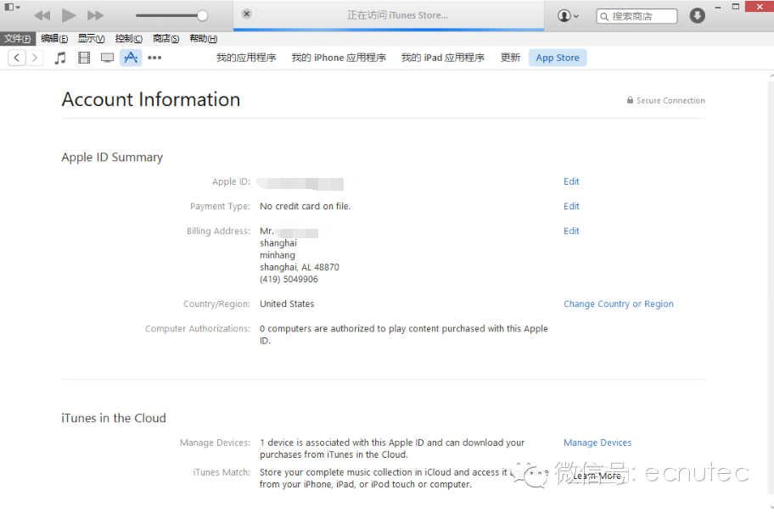Open the 控制(C) menu
Viewport: 774px width, 512px height.
click(129, 38)
